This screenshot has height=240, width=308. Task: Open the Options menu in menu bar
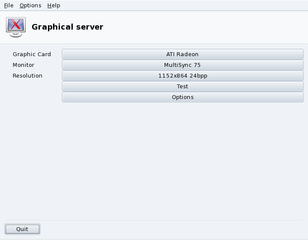tap(30, 6)
